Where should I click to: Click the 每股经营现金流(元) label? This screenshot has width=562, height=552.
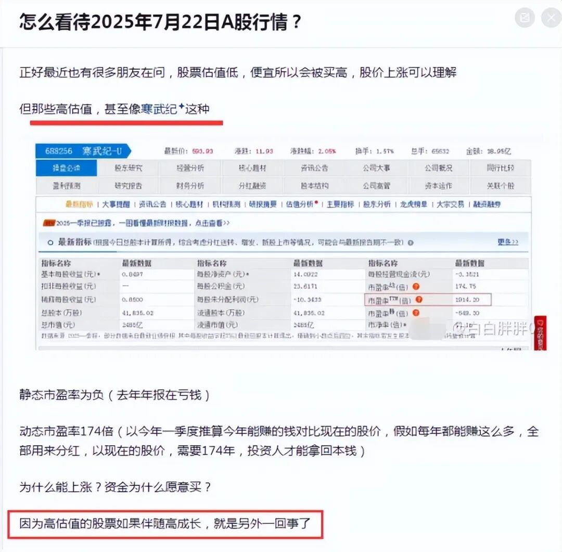pos(399,274)
